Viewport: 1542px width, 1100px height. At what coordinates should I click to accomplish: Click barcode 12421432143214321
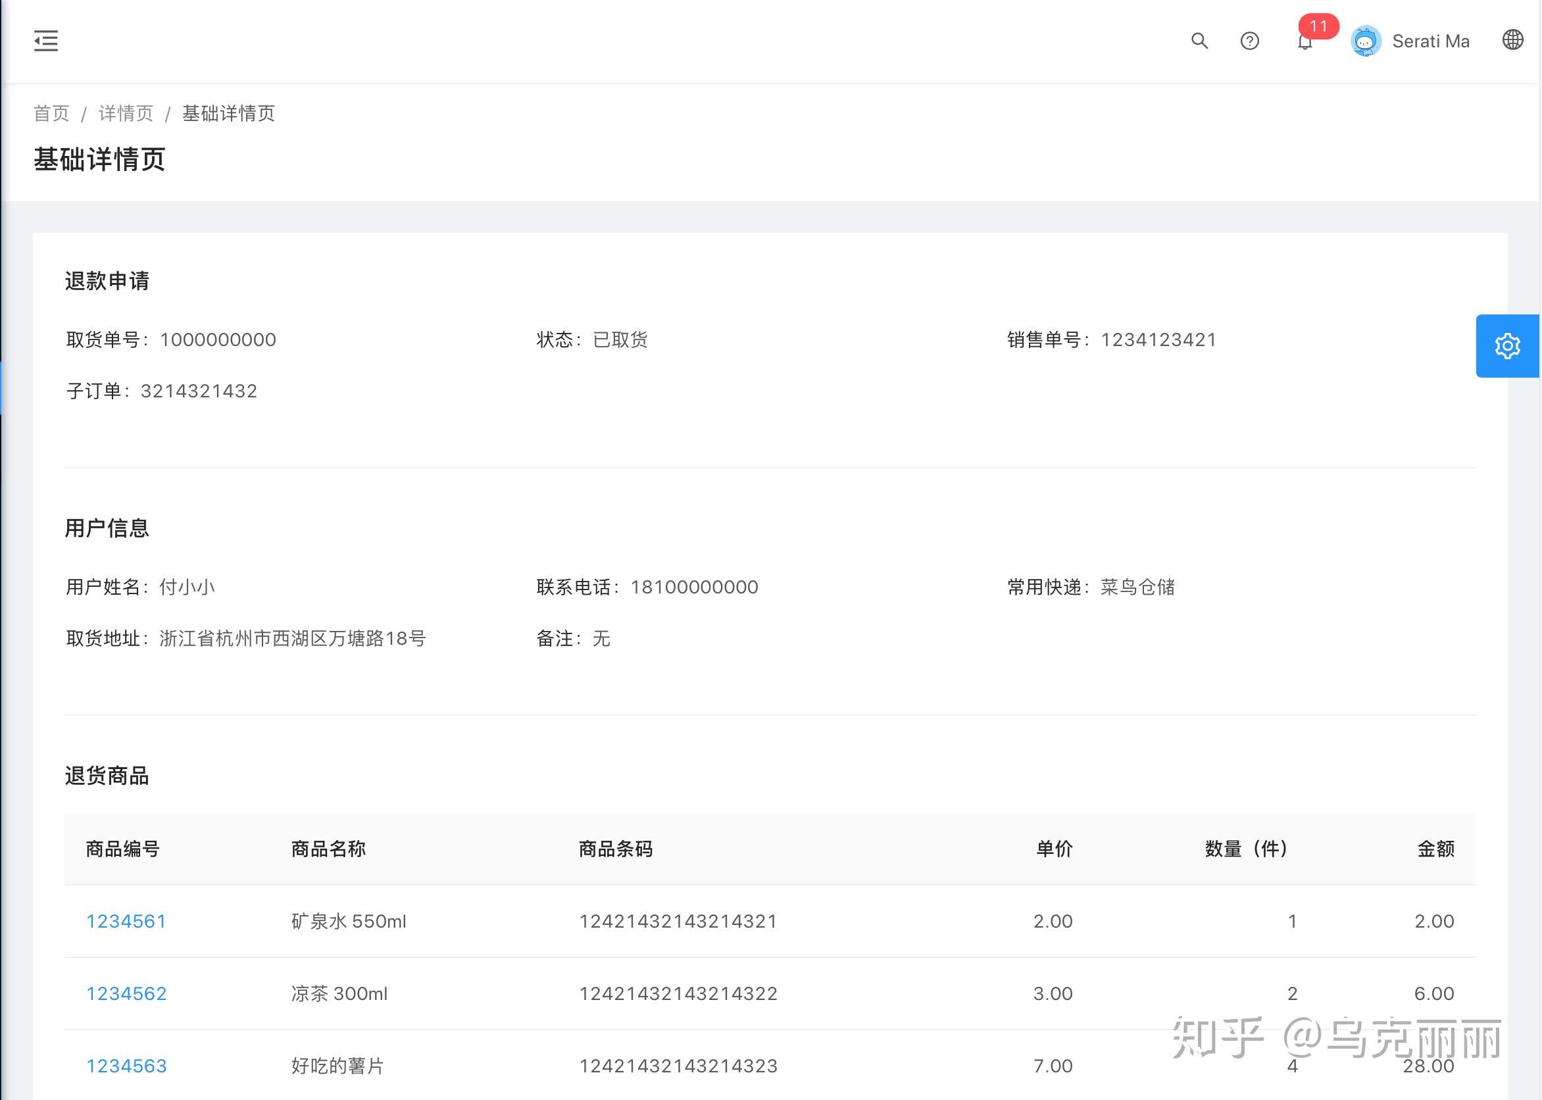[x=678, y=921]
